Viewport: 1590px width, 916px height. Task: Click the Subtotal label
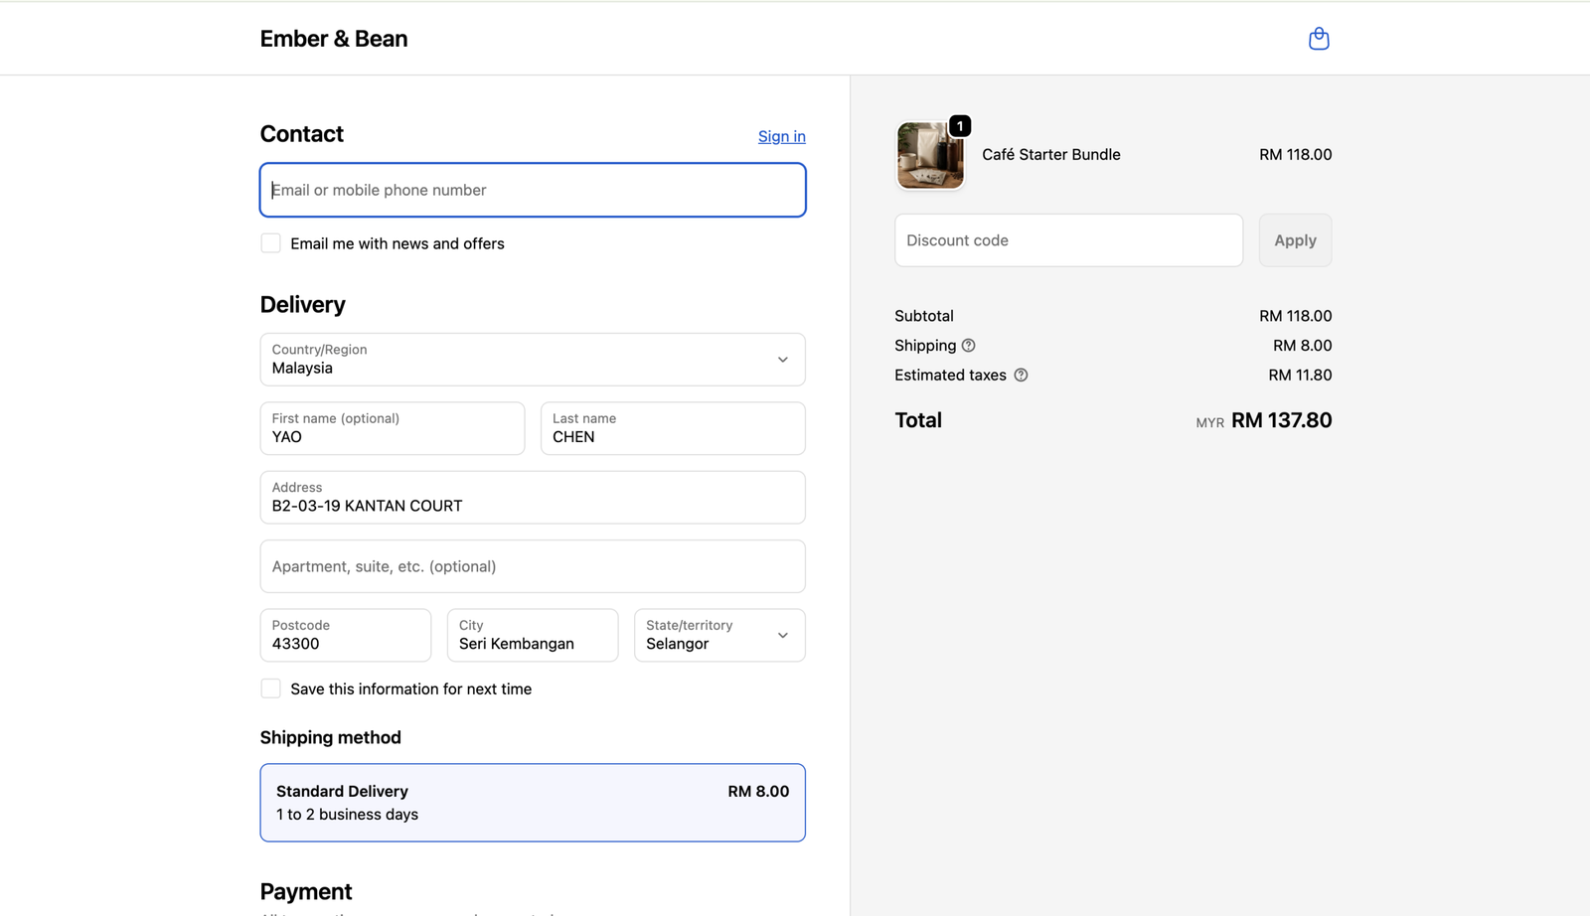(924, 316)
